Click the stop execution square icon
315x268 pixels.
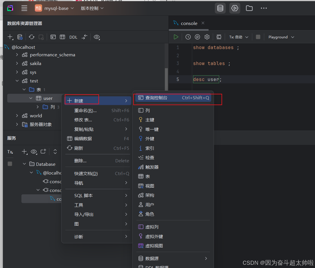pos(258,37)
